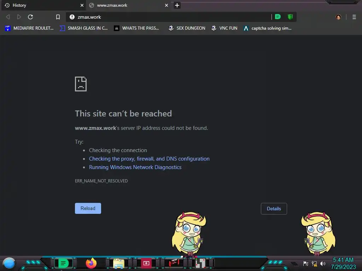Click the ERR_NAME_NOT_RESOLVED error code
The width and height of the screenshot is (362, 271).
click(x=101, y=181)
